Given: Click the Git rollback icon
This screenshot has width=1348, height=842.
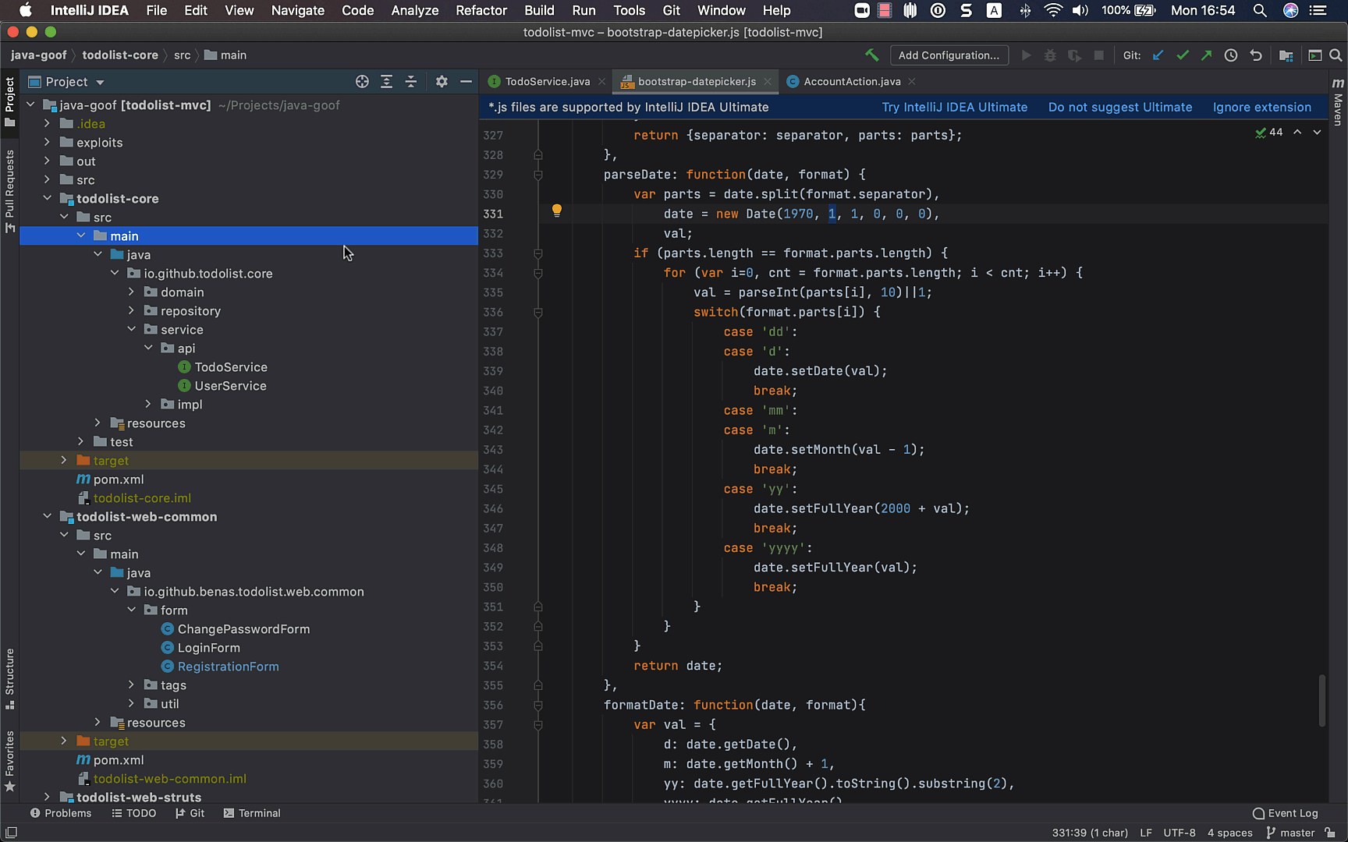Looking at the screenshot, I should click(x=1256, y=55).
